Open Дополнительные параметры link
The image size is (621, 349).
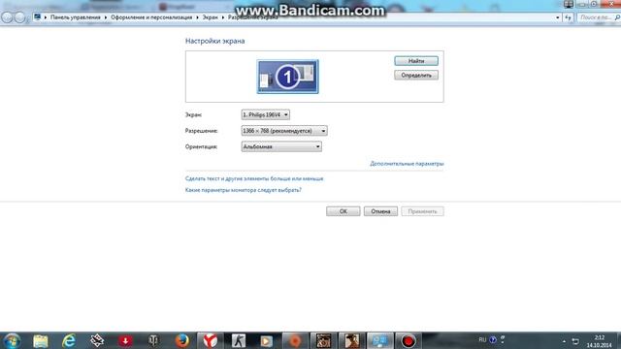(x=407, y=164)
